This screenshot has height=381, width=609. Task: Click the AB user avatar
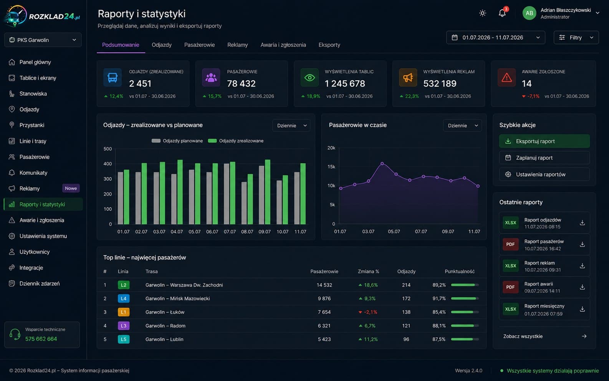[529, 13]
